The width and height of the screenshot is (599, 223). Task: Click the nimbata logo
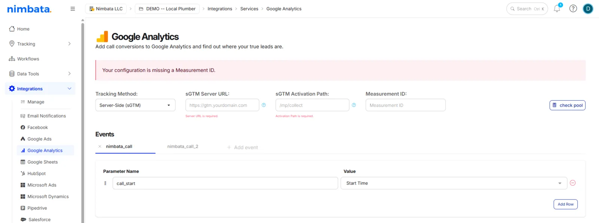(x=29, y=9)
